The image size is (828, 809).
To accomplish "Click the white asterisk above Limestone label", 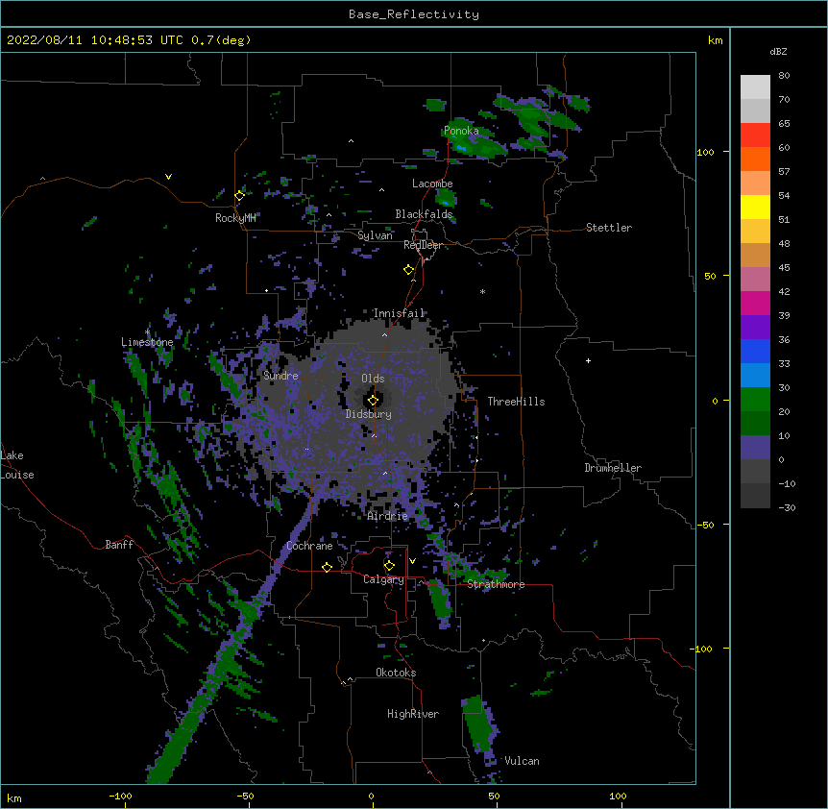I will tap(147, 331).
